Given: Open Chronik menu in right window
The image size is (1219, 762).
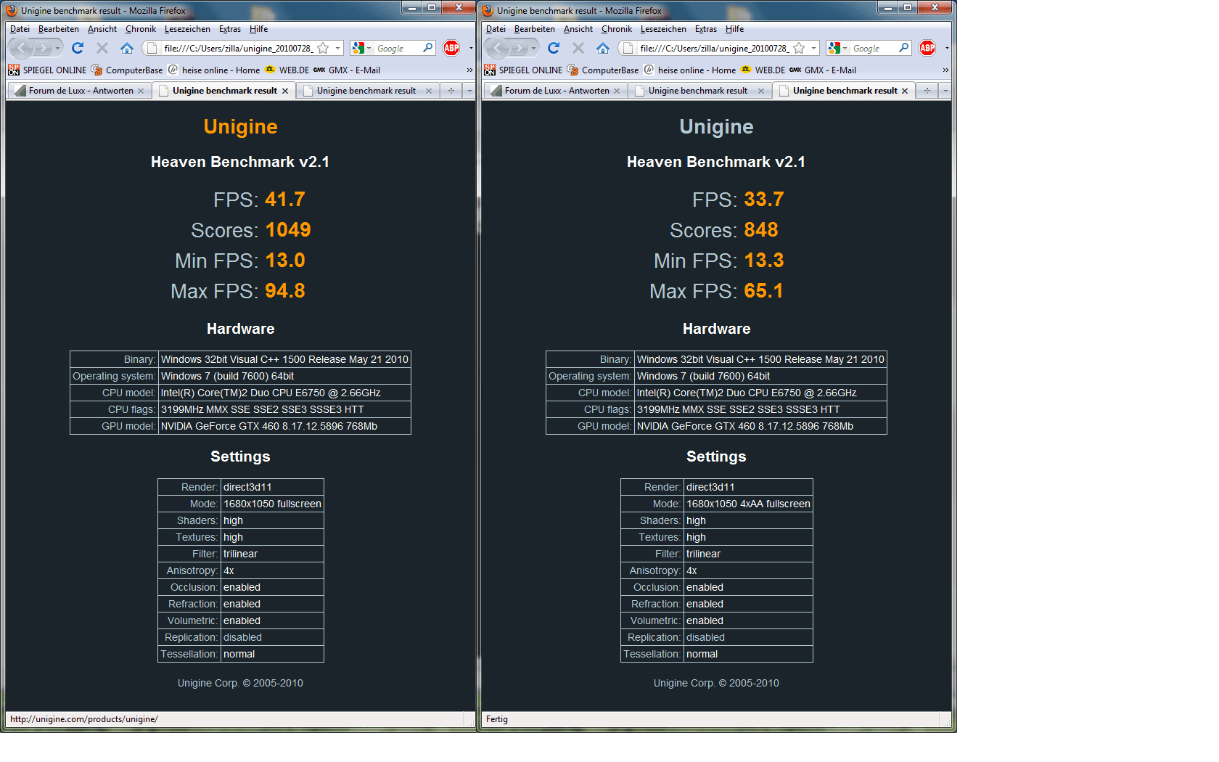Looking at the screenshot, I should 617,29.
